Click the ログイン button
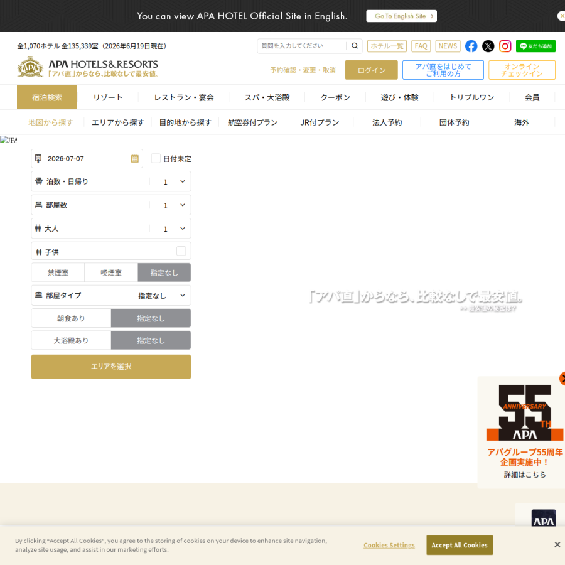The image size is (565, 565). click(x=372, y=70)
